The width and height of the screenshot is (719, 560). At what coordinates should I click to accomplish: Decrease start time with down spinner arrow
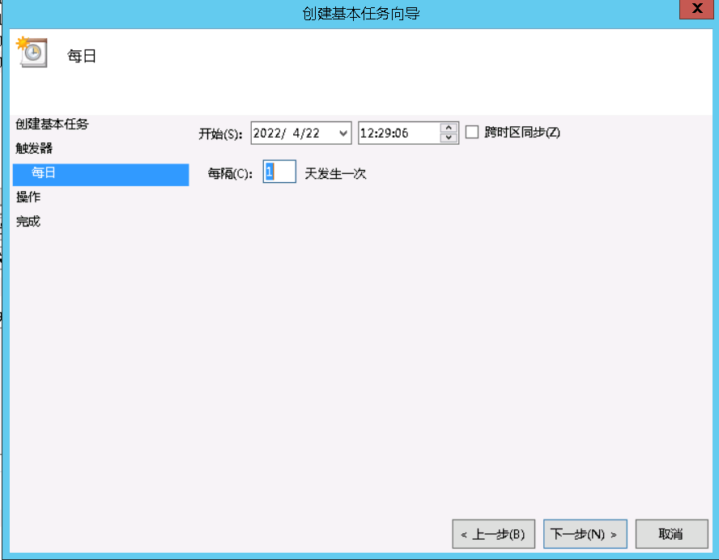pos(449,138)
